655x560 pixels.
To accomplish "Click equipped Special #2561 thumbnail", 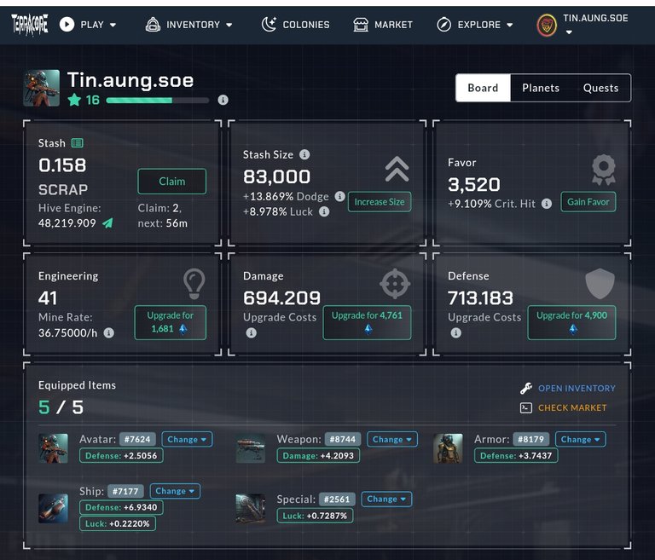I will coord(250,508).
